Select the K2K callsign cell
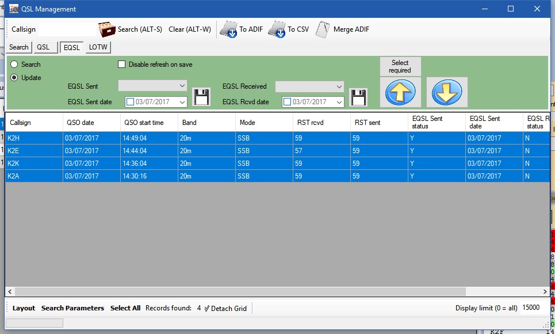The image size is (555, 334). 35,164
